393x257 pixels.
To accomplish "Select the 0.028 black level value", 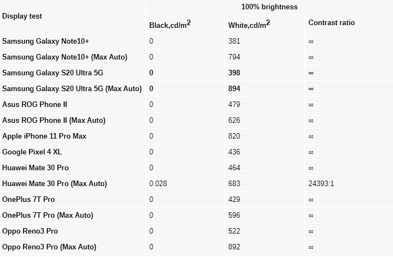I will [x=158, y=183].
